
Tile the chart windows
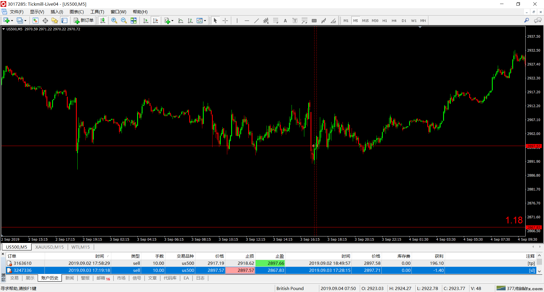133,20
